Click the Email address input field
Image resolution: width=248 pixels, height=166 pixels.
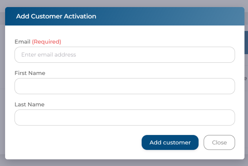point(124,55)
